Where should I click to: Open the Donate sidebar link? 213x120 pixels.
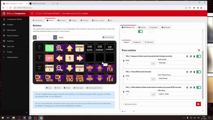point(10,52)
